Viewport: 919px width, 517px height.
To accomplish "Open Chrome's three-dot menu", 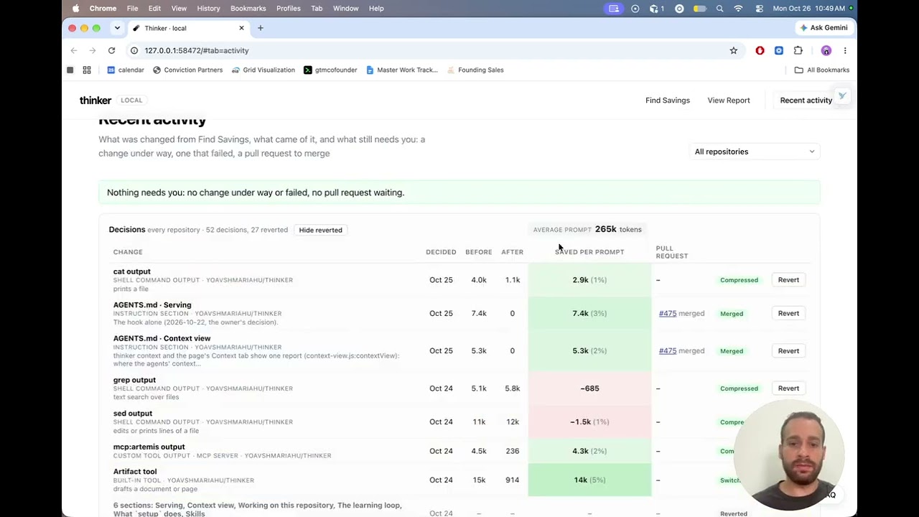I will coord(845,50).
